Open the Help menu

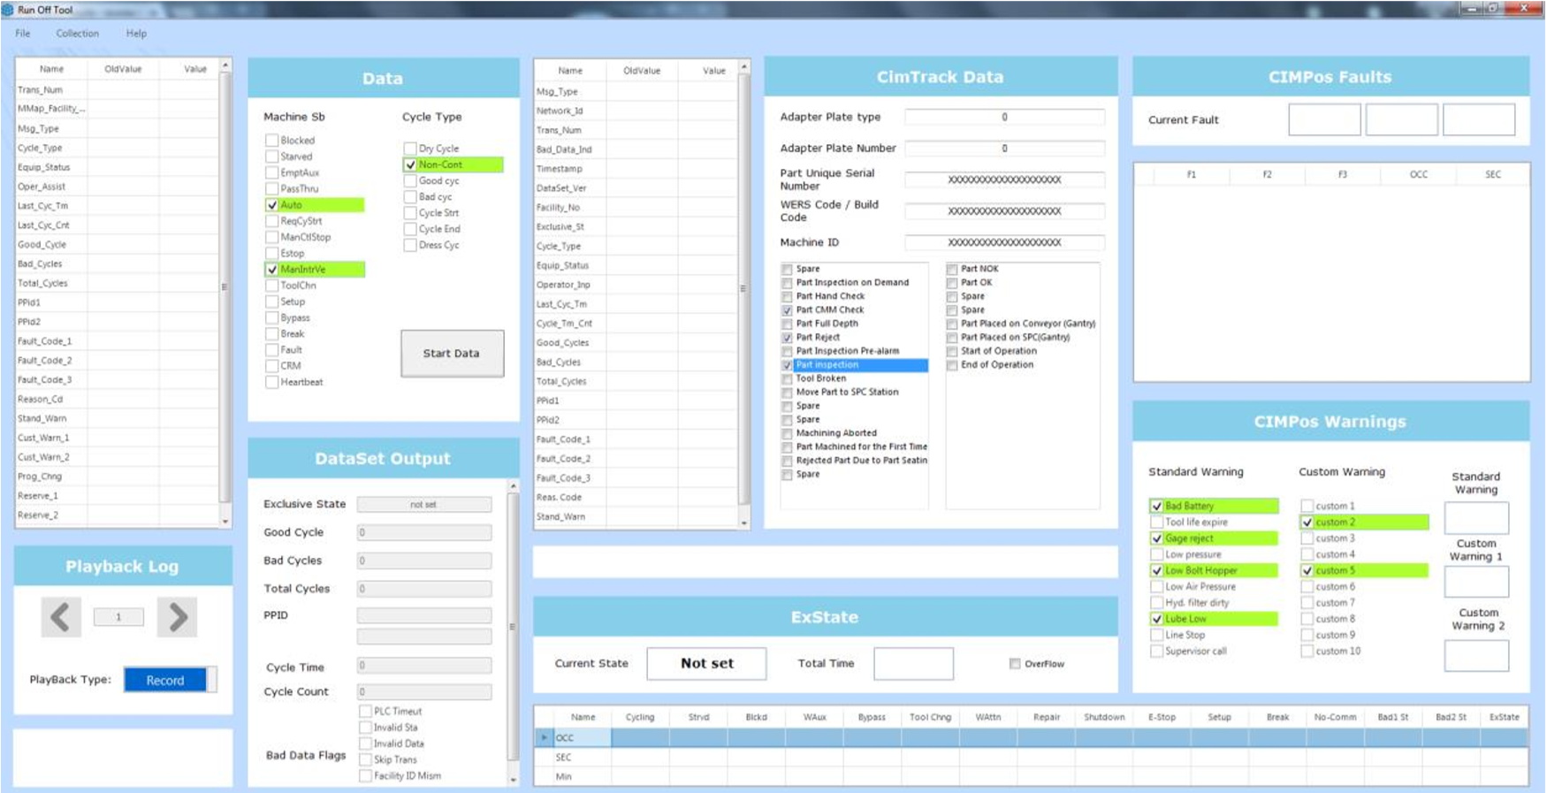click(136, 34)
